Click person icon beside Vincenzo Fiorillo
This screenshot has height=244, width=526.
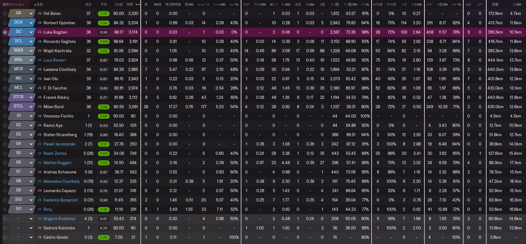pyautogui.click(x=40, y=116)
